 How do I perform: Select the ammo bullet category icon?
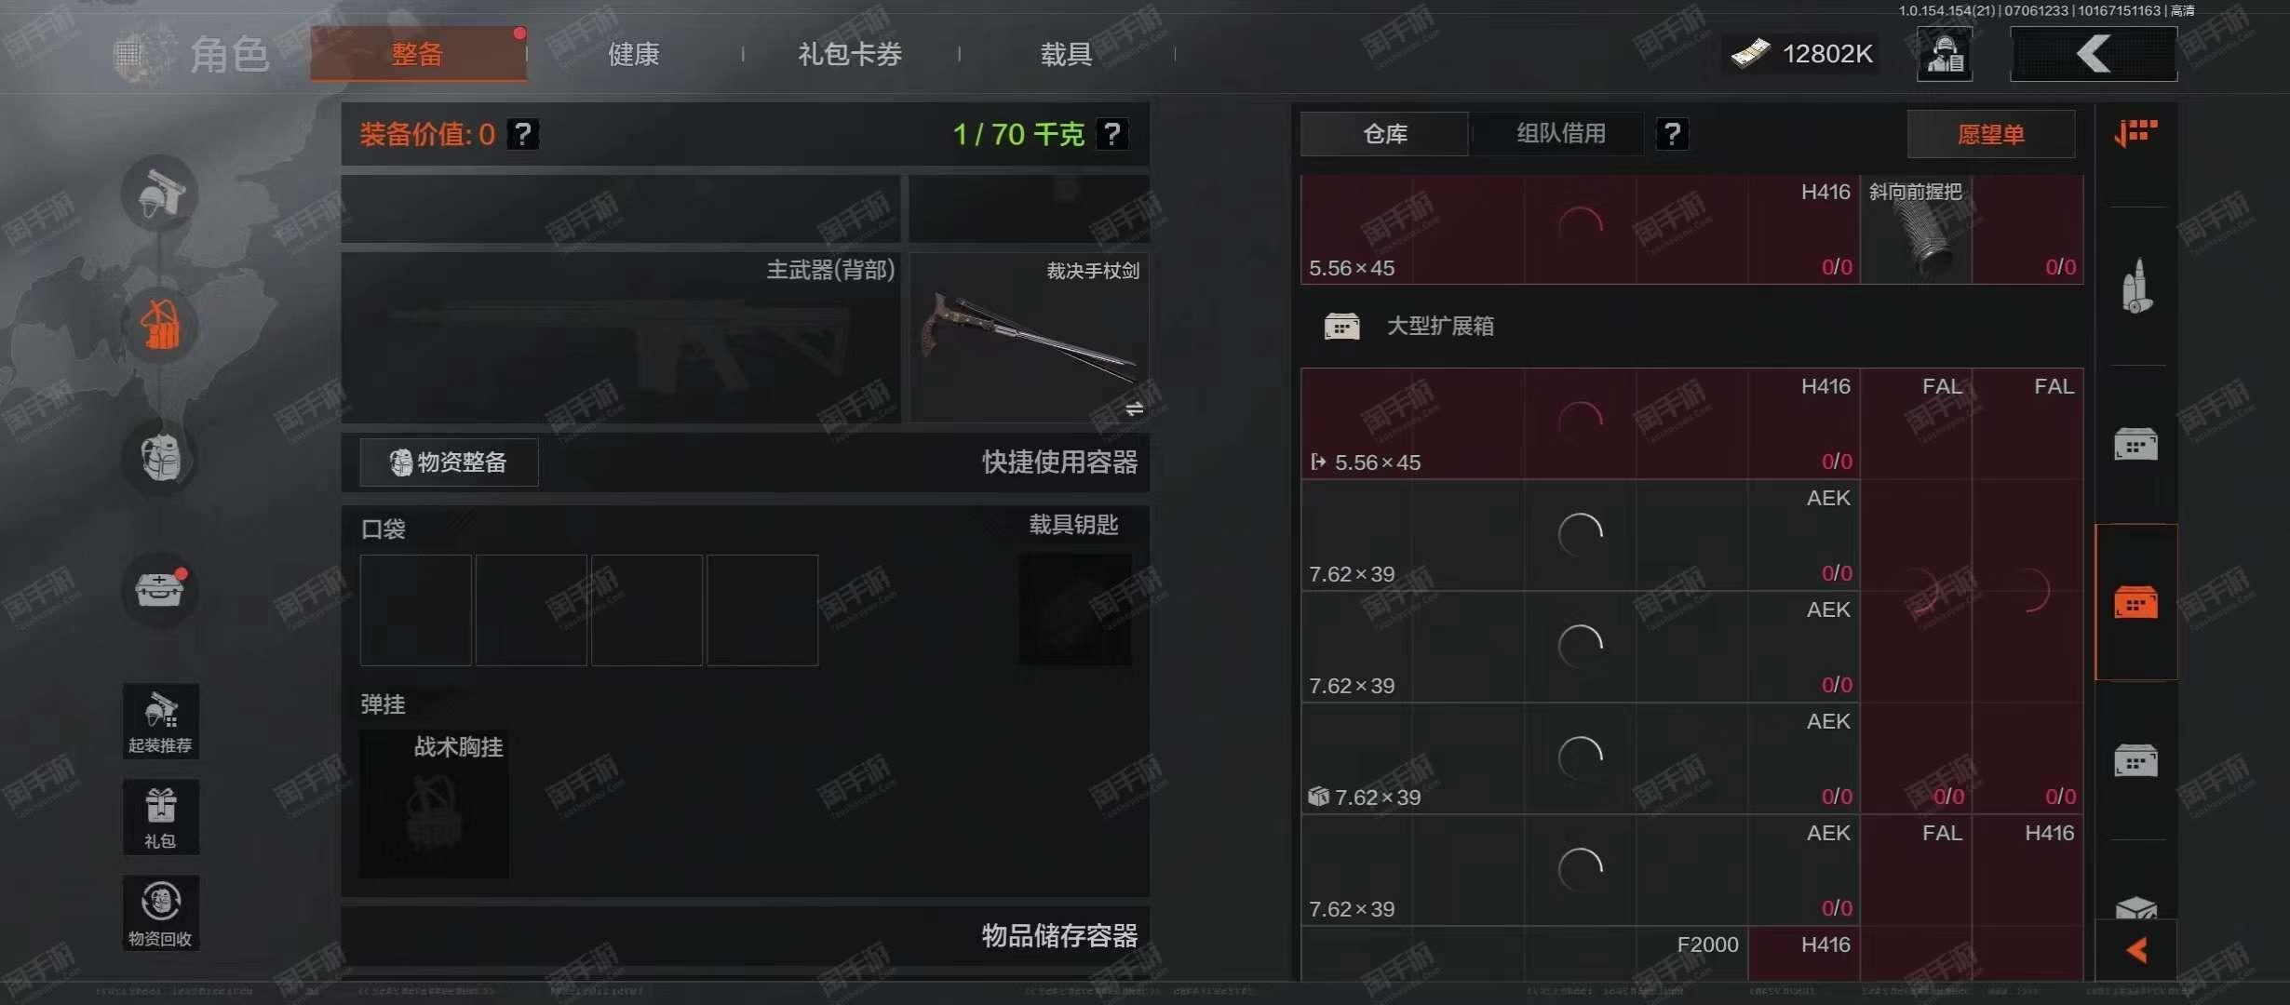click(2136, 286)
